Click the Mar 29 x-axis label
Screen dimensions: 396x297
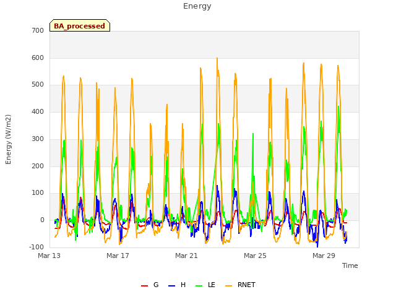324,256
